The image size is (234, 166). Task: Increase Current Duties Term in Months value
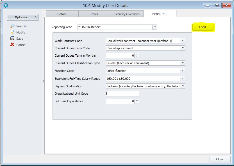137,54
